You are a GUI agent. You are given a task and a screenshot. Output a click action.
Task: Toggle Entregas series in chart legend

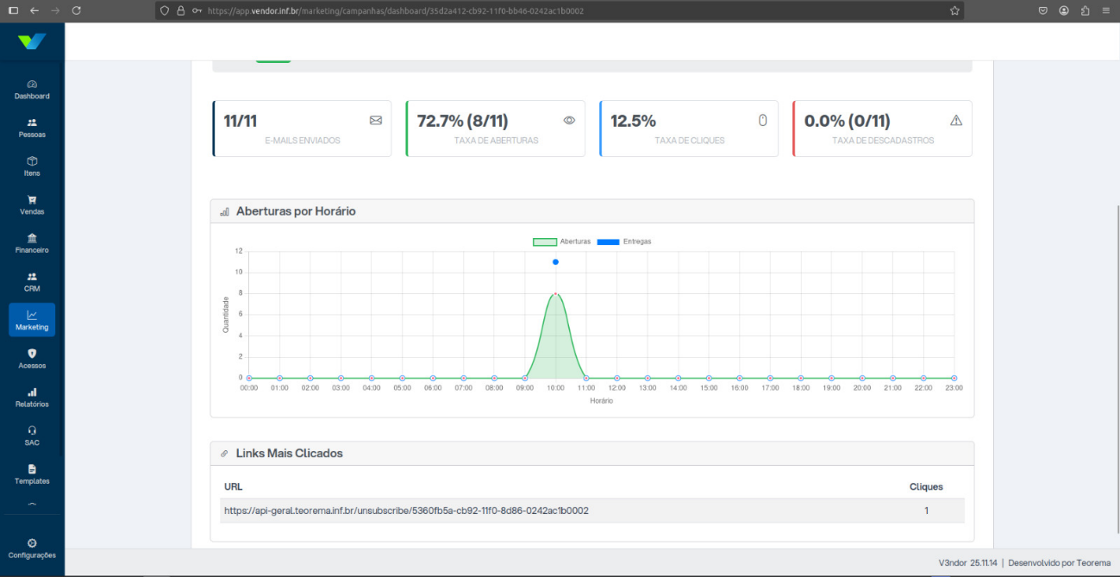[x=624, y=241]
